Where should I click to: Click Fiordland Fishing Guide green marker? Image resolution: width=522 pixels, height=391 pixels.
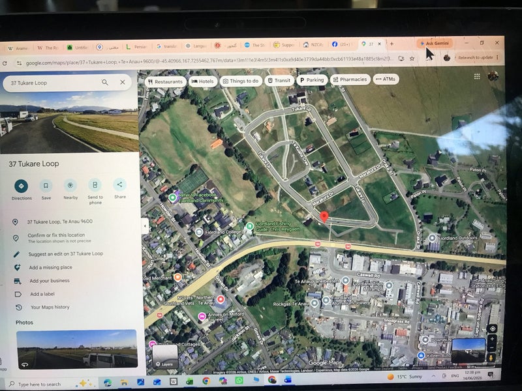pyautogui.click(x=249, y=226)
